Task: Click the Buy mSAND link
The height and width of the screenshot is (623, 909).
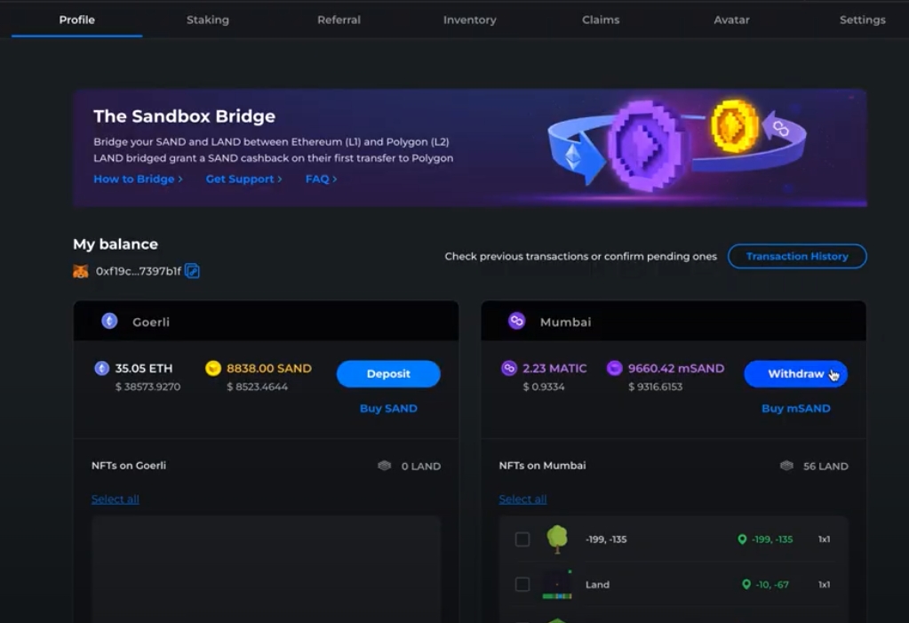Action: 795,409
